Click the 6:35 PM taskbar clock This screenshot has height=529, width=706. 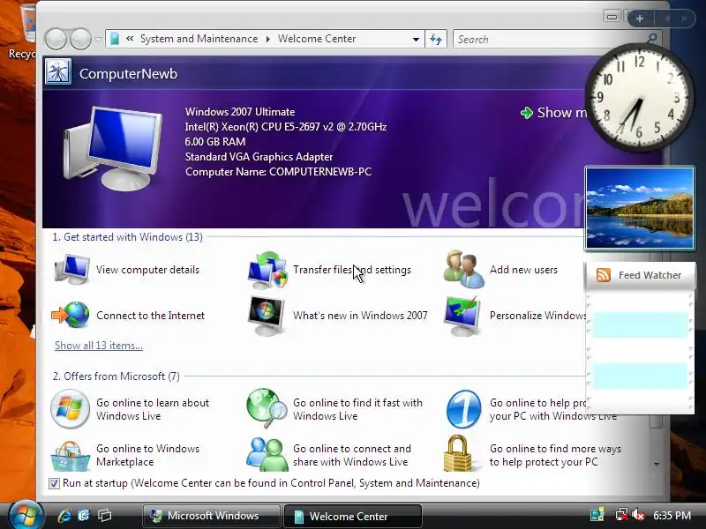tap(672, 515)
